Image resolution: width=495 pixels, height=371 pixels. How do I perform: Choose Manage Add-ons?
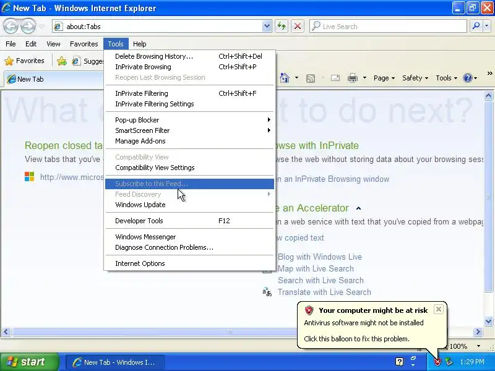[x=189, y=141]
